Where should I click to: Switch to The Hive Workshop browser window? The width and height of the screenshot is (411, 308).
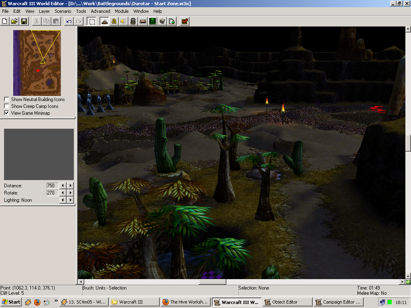click(x=185, y=302)
